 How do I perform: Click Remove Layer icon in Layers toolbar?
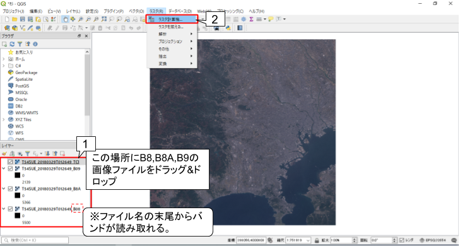click(x=62, y=153)
